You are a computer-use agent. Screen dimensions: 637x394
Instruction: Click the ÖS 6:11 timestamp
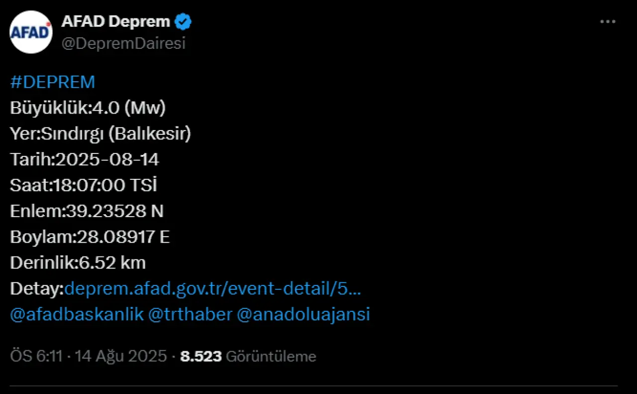[36, 356]
